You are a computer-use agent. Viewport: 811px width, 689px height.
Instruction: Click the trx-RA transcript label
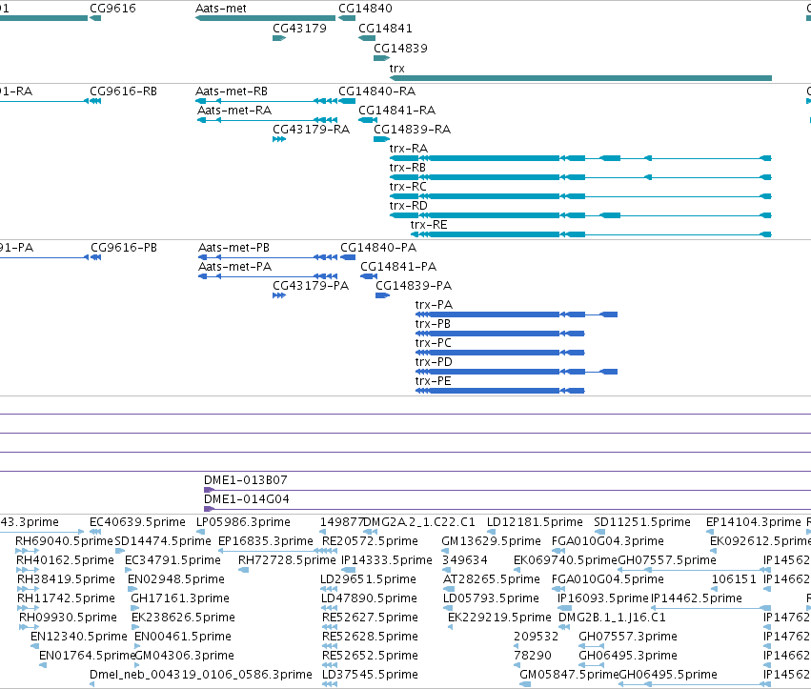[409, 149]
